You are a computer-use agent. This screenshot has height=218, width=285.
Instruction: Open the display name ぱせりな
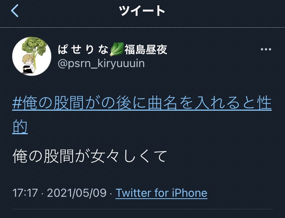click(x=84, y=49)
